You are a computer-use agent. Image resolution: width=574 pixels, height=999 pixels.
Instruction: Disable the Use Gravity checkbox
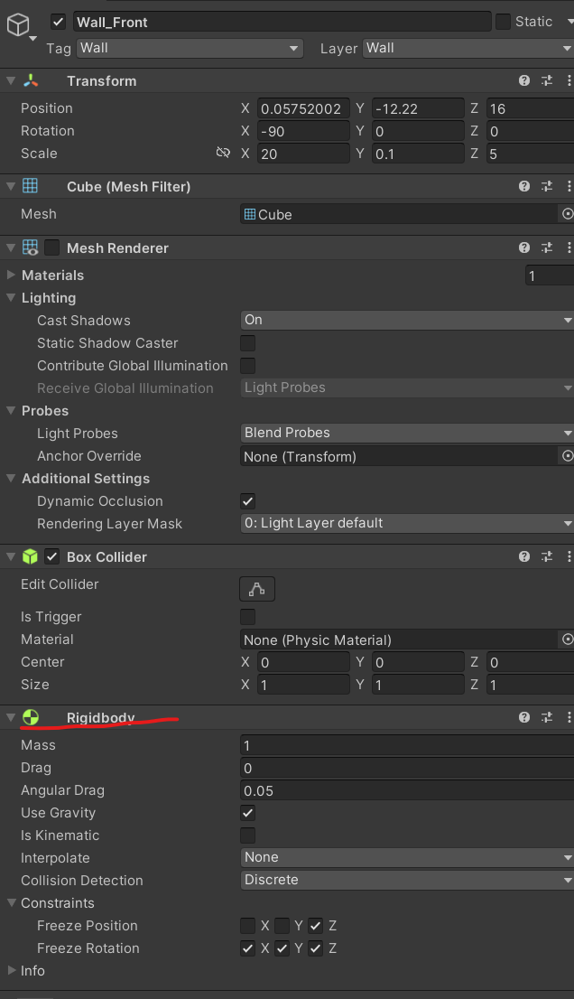click(x=248, y=813)
